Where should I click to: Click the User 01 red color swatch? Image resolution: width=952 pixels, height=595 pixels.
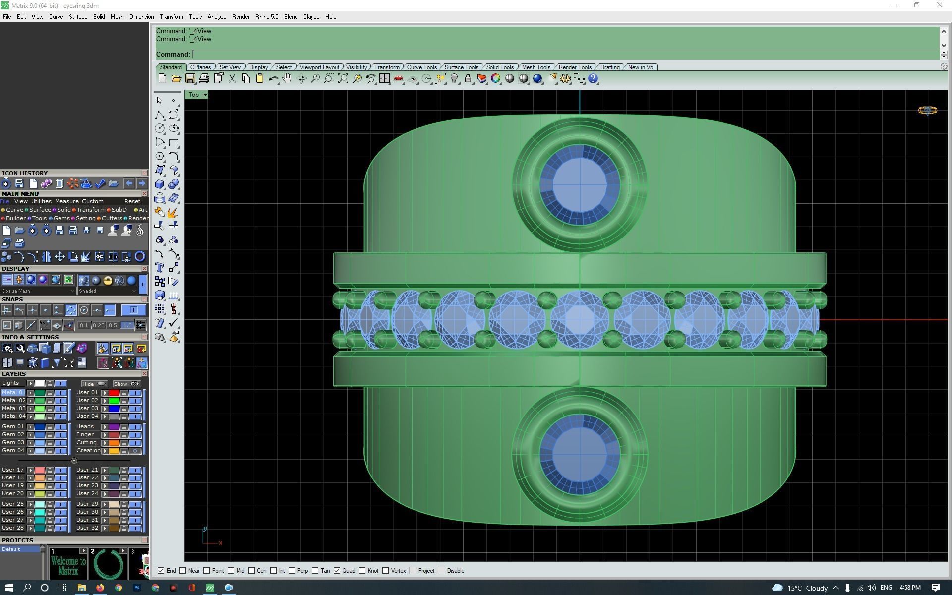click(115, 393)
